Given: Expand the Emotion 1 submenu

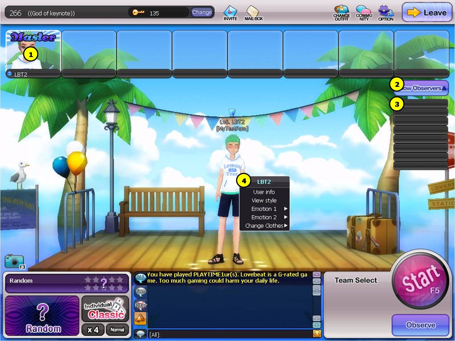Looking at the screenshot, I should (x=264, y=209).
